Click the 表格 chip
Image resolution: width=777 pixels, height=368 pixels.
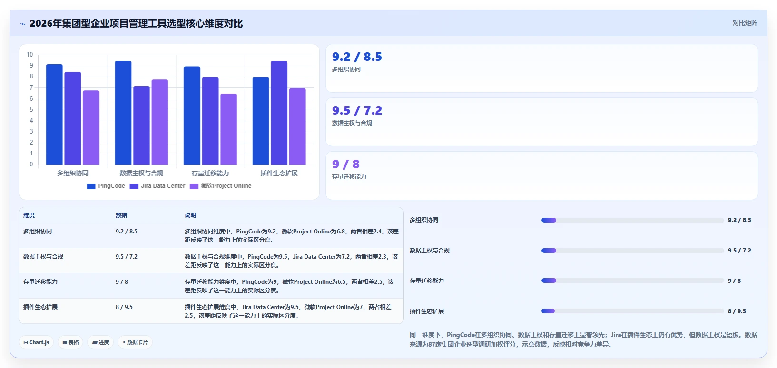pos(70,342)
